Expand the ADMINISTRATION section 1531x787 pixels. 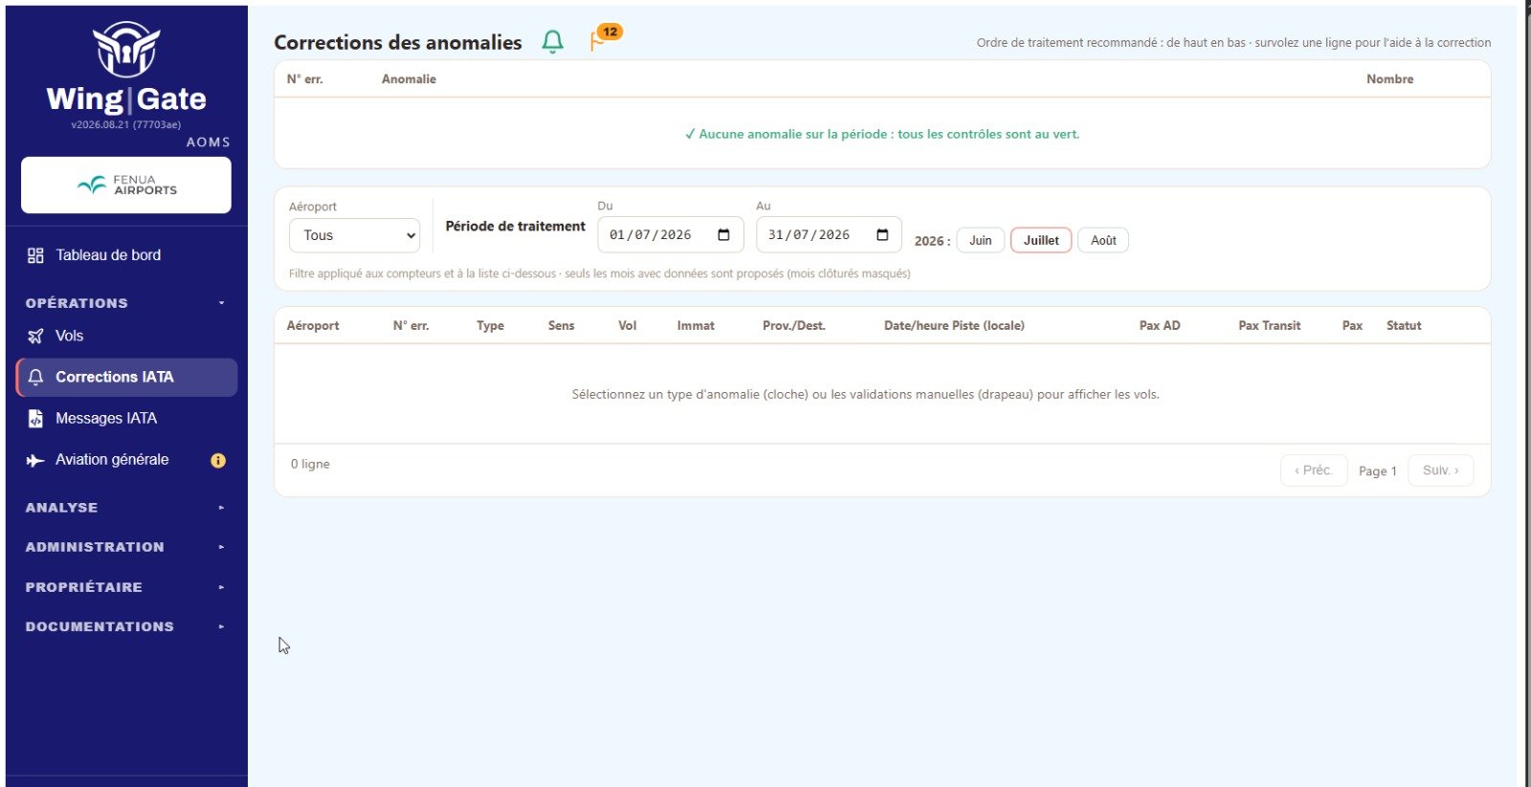click(126, 547)
